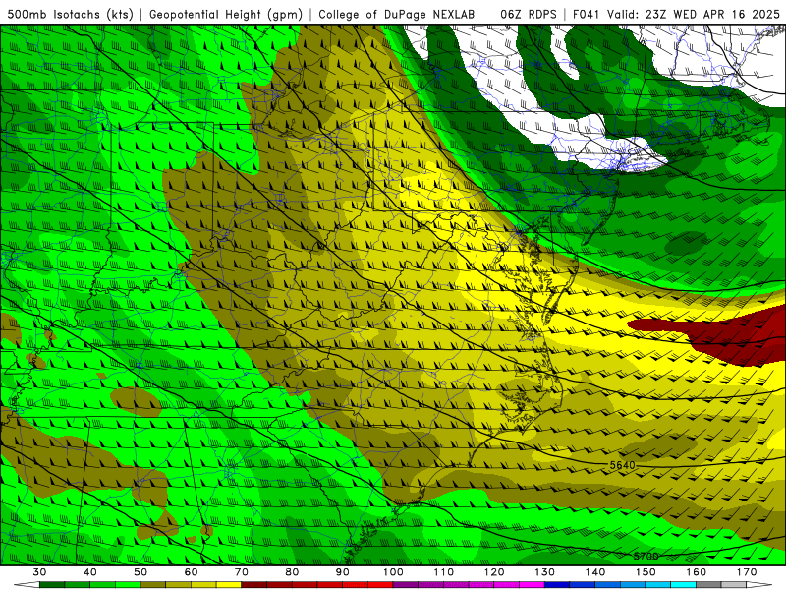Click the 'F041' forecast hour label
The image size is (786, 590).
[x=587, y=15]
